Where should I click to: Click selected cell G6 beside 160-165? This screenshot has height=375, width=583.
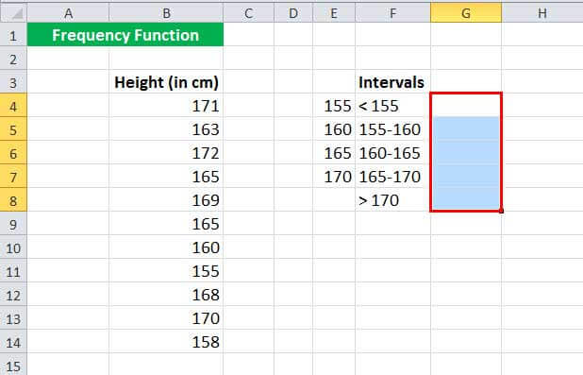466,153
